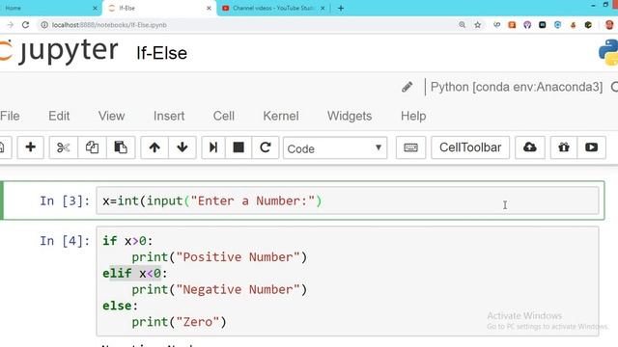Open browser zoom magnifier icon
Screen dimensions: 618x347
pyautogui.click(x=462, y=25)
